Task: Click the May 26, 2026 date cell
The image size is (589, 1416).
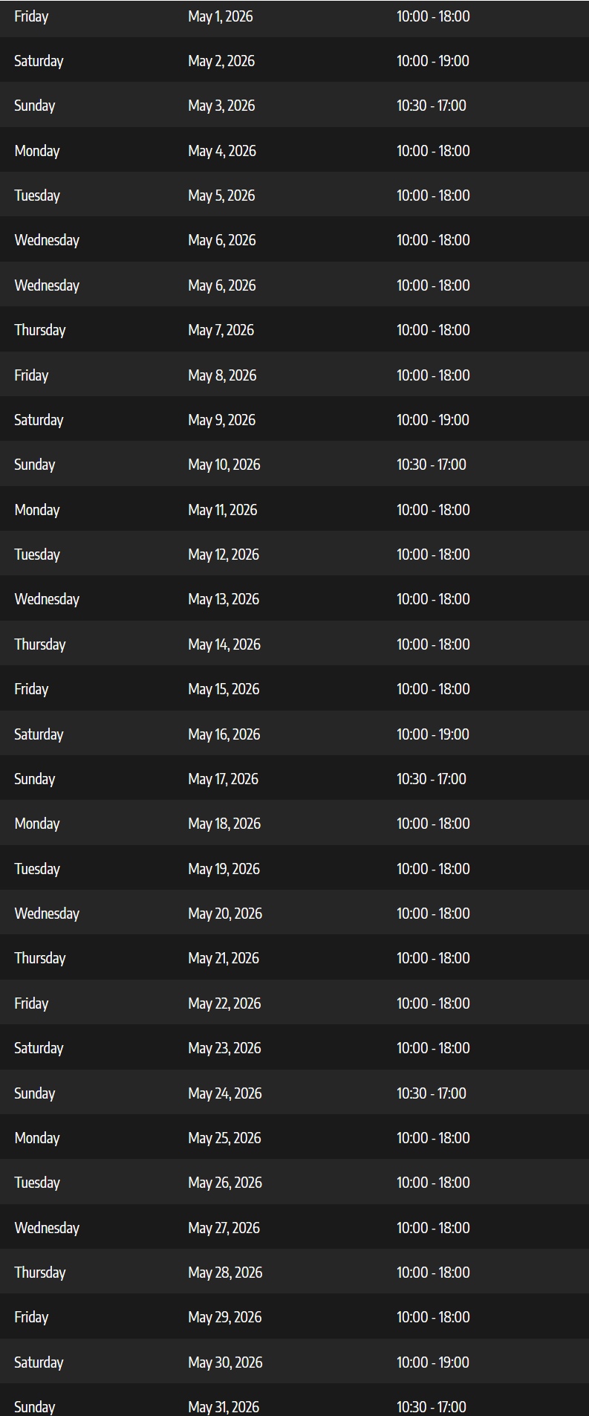Action: pyautogui.click(x=224, y=1183)
